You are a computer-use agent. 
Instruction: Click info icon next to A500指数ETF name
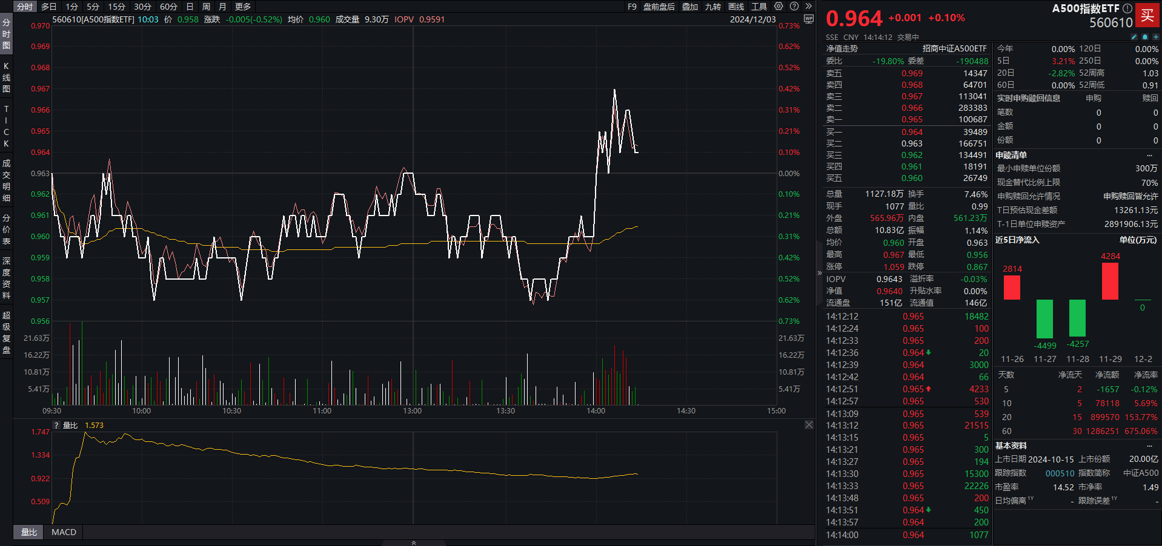pos(1127,8)
